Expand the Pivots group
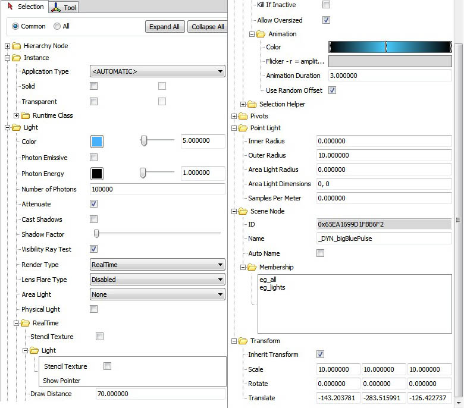The height and width of the screenshot is (408, 464). (x=234, y=117)
